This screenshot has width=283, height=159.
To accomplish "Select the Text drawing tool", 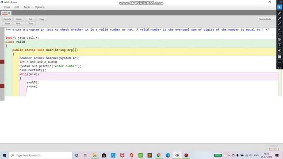I will [279, 45].
